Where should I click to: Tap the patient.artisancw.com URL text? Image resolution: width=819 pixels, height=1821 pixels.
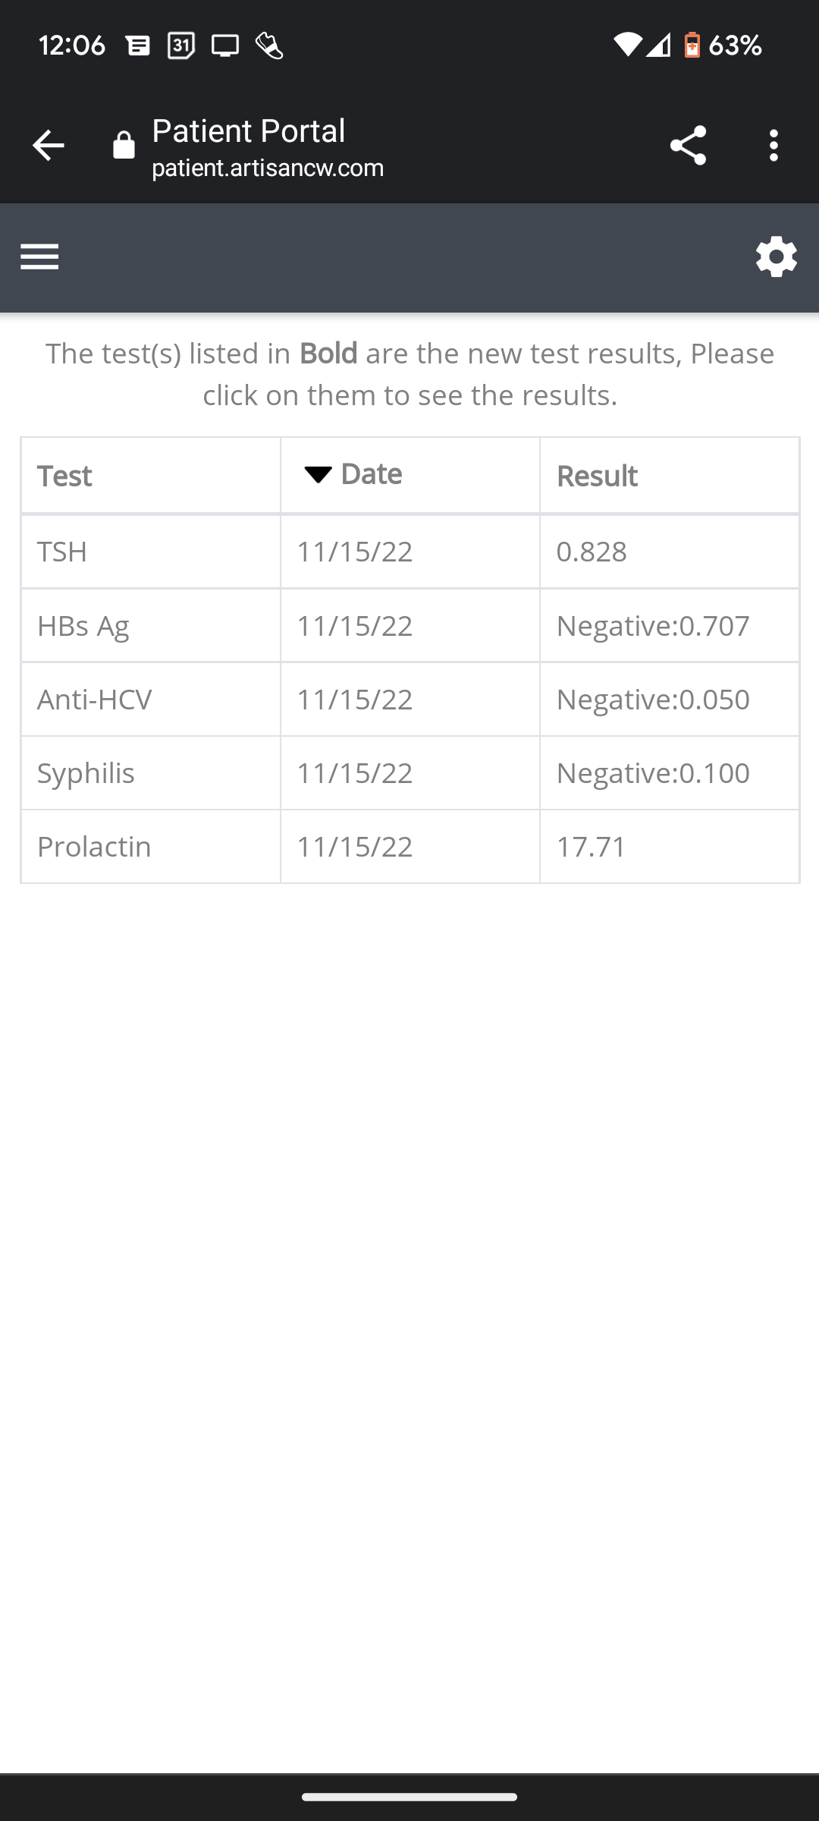268,168
